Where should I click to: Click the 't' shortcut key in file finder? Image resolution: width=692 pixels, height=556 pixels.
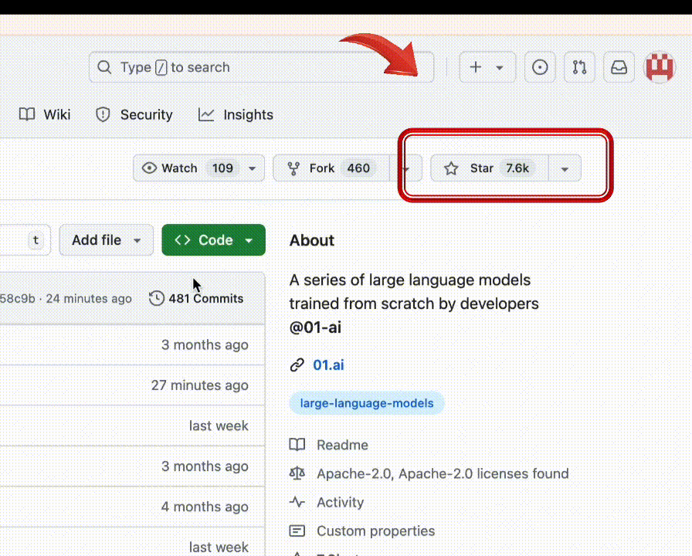[x=36, y=240]
